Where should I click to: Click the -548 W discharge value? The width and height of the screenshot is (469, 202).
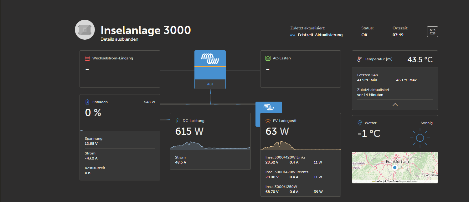pyautogui.click(x=148, y=102)
